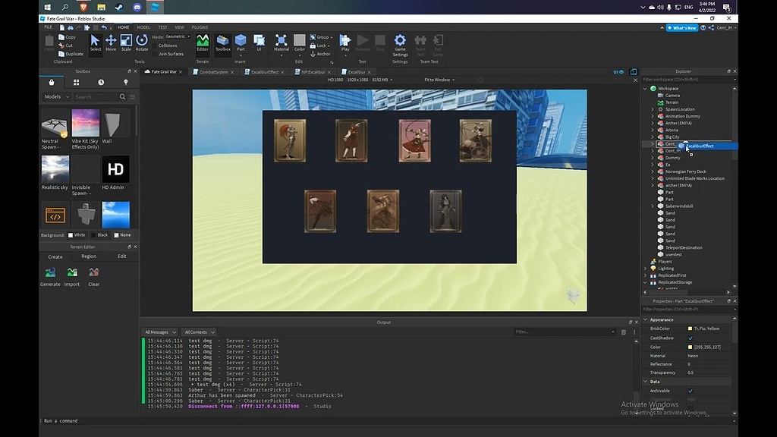Click the What's New button
This screenshot has width=777, height=437.
(681, 28)
